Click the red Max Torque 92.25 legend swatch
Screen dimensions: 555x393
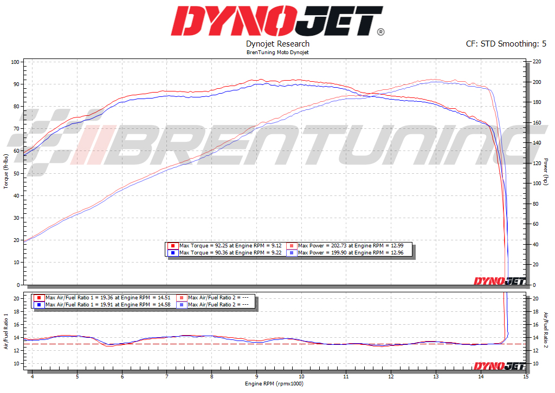[x=172, y=246]
